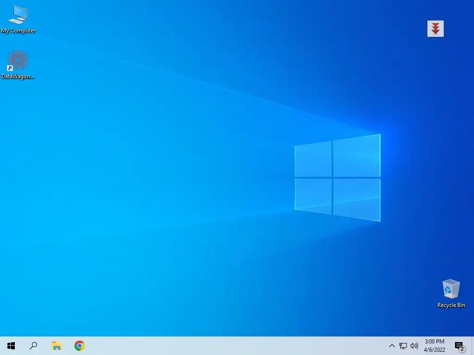Viewport: 474px width, 355px height.
Task: Open the clock showing 3:00 PM
Action: pyautogui.click(x=434, y=346)
